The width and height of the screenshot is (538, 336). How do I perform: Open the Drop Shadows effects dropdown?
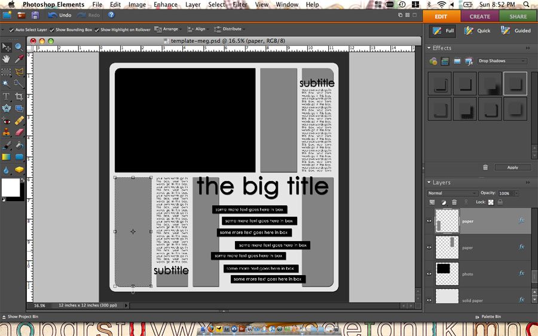[502, 61]
